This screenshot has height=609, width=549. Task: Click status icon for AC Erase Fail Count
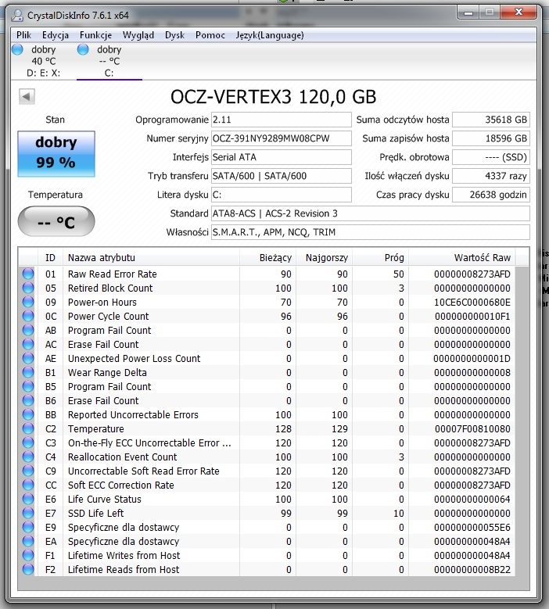pos(28,344)
